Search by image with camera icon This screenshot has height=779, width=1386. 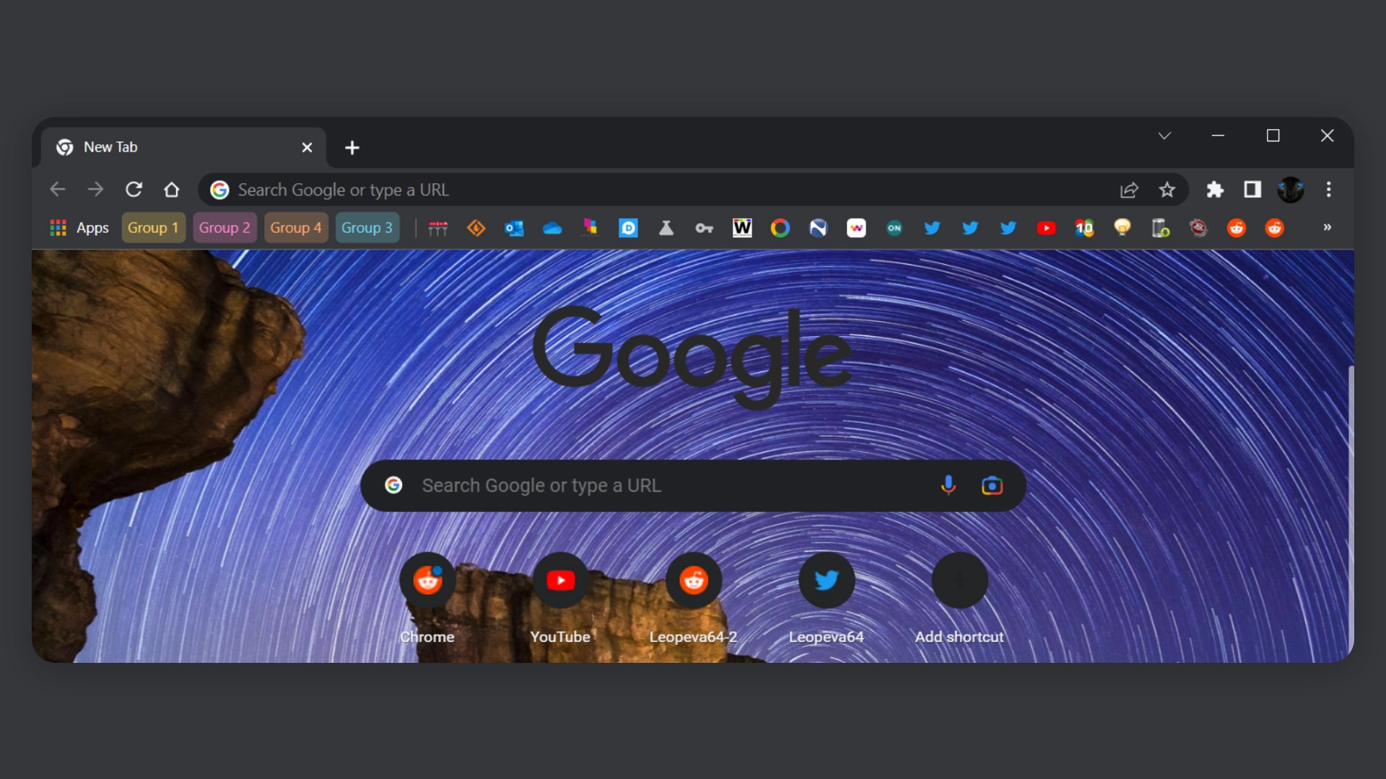992,485
